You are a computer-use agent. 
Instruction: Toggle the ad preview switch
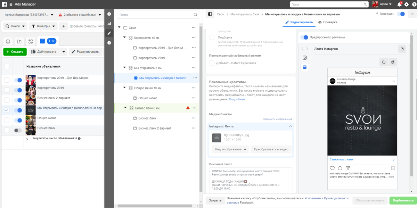(304, 37)
